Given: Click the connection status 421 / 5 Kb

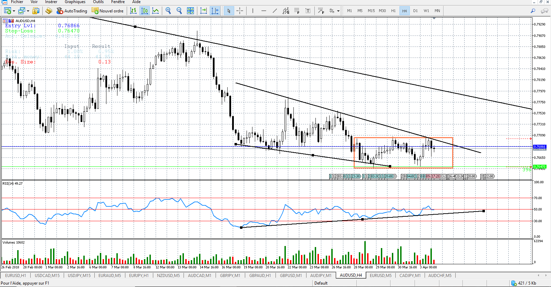Looking at the screenshot, I should pos(524,283).
